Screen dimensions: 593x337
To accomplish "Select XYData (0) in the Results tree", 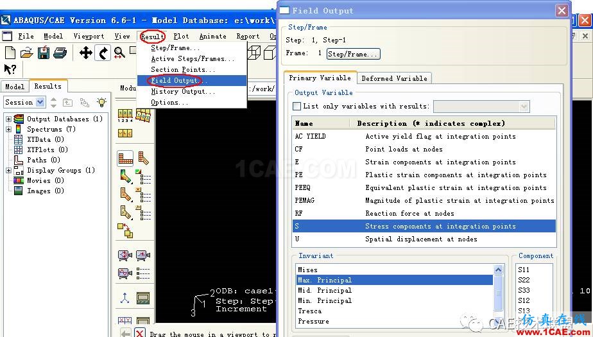I will click(46, 139).
